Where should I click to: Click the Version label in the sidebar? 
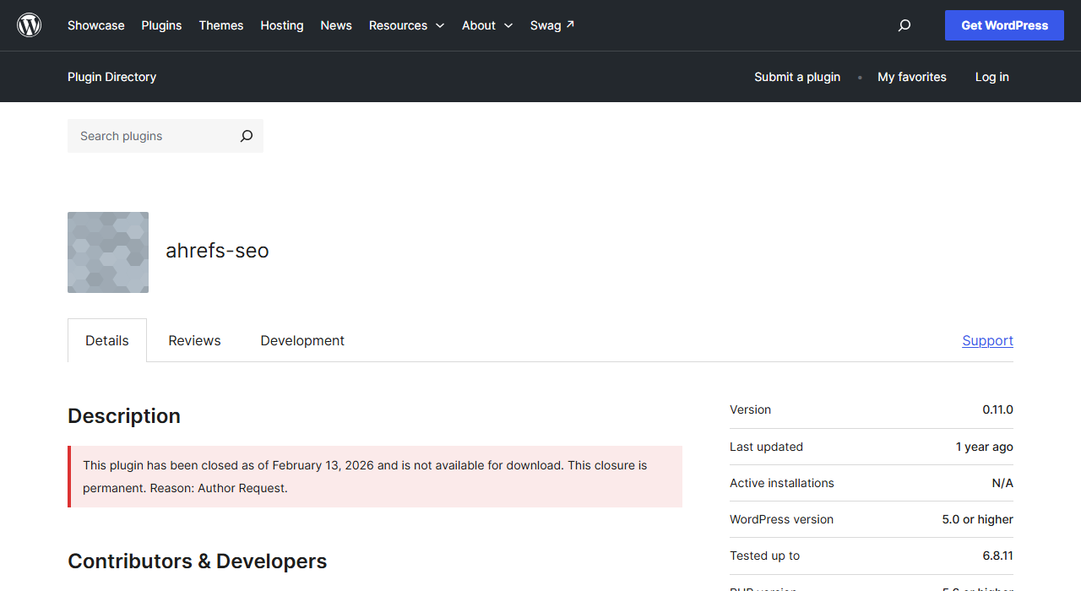[750, 409]
